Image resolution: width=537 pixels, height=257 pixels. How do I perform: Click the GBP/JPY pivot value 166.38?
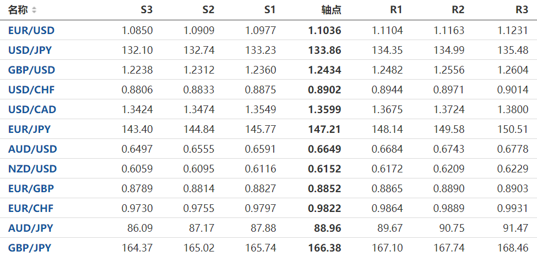[x=324, y=248]
